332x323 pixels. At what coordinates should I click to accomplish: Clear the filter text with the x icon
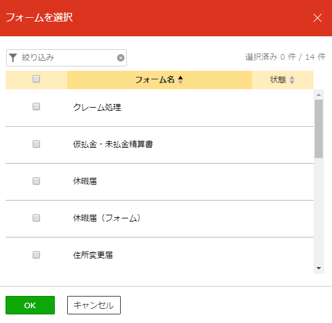pyautogui.click(x=121, y=58)
